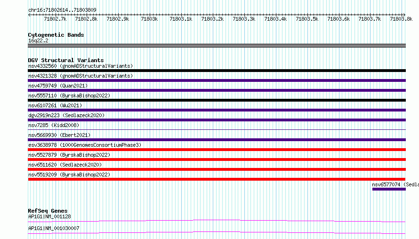Click the purple bar under nsv4759749
419x239 pixels.
[217, 90]
